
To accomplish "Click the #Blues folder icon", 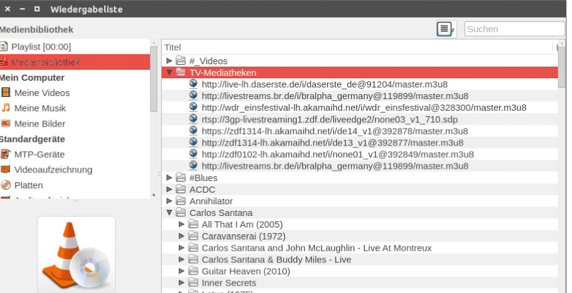I will (x=181, y=177).
